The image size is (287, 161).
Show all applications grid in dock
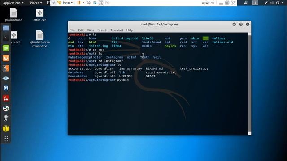pos(6,139)
